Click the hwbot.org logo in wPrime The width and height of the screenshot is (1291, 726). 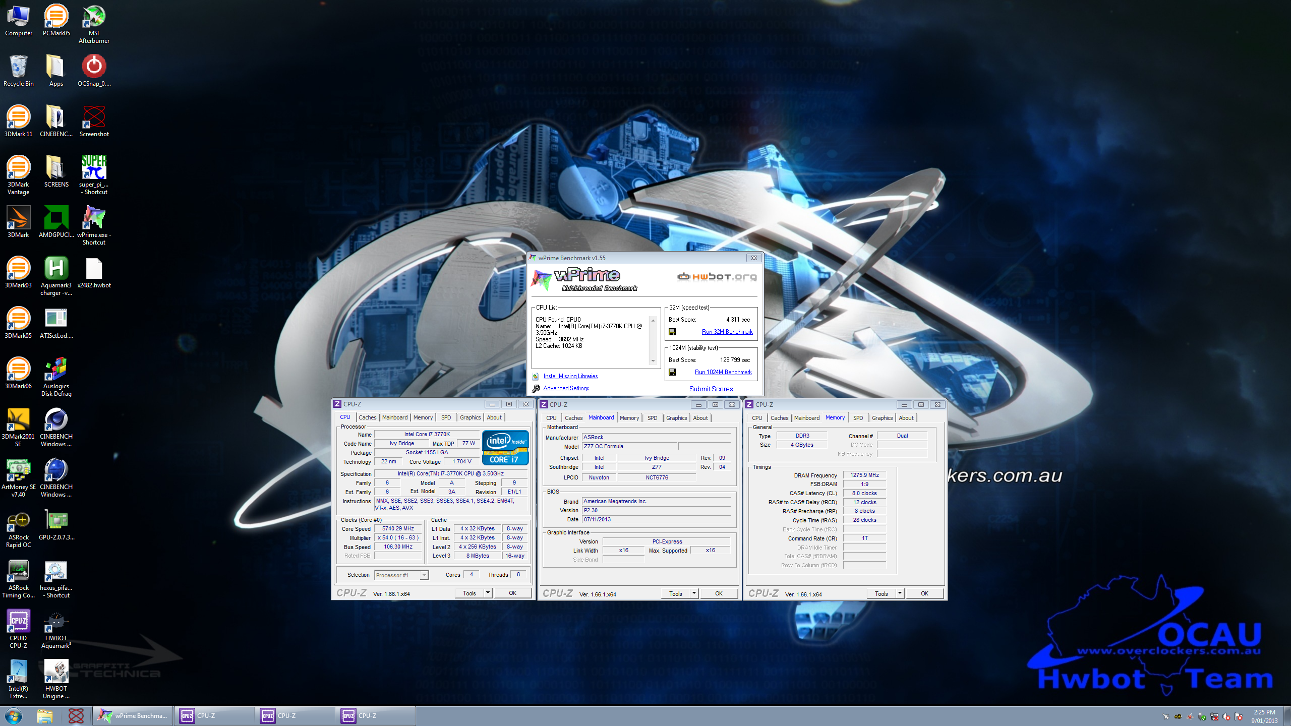(717, 276)
